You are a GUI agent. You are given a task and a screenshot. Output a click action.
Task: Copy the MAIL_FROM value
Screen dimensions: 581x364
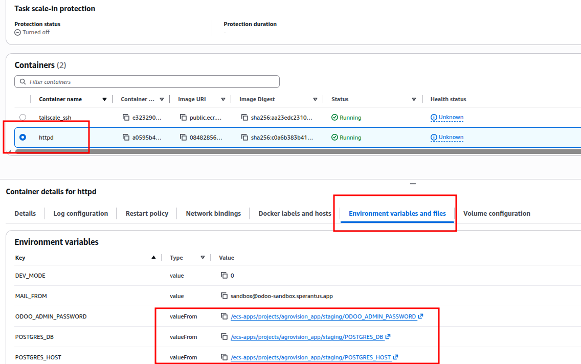[x=224, y=296]
